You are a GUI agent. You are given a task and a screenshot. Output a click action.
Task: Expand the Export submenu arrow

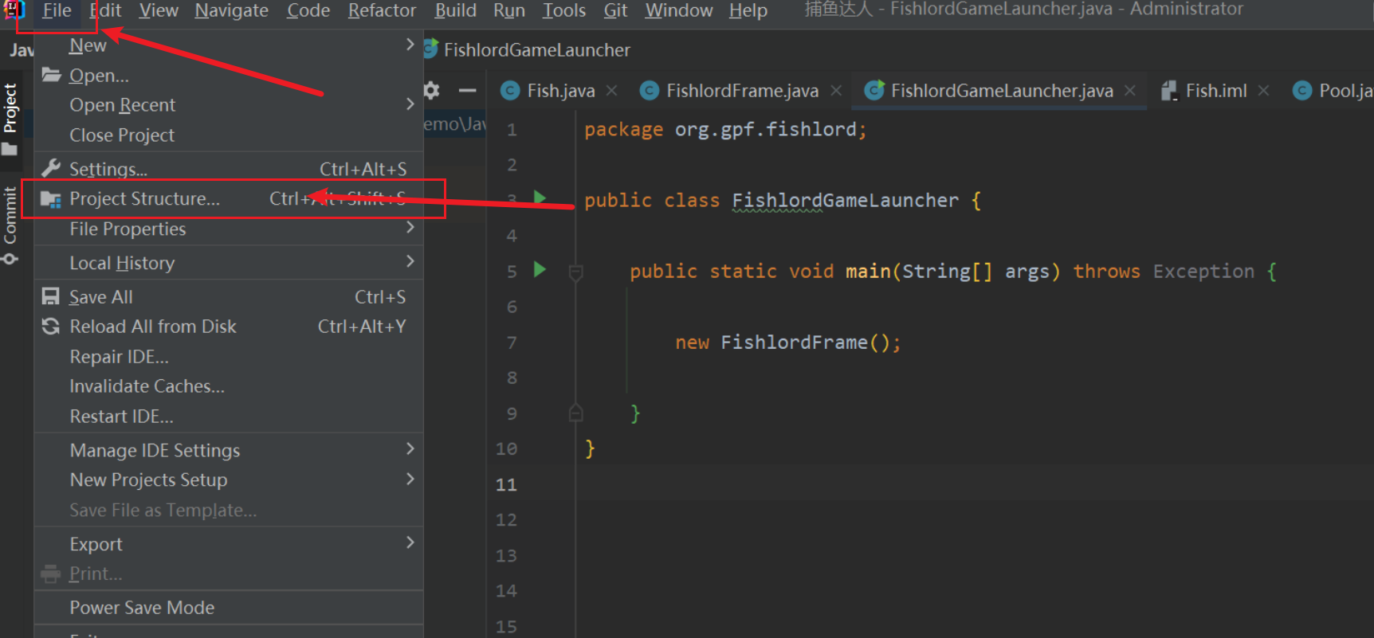(410, 542)
